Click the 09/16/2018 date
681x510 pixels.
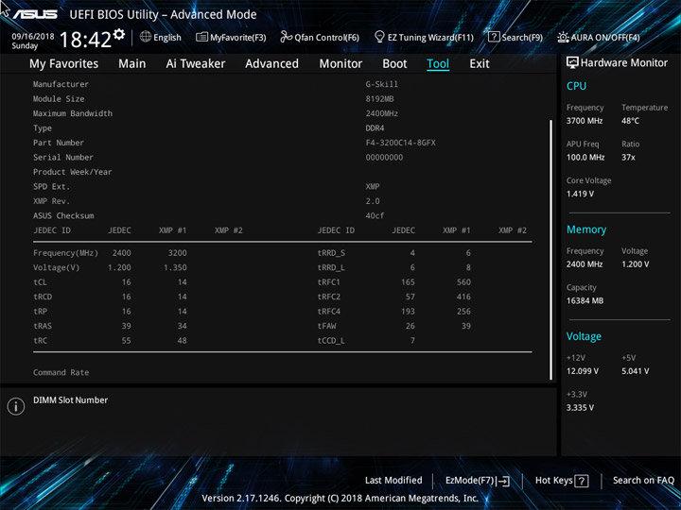[x=33, y=37]
